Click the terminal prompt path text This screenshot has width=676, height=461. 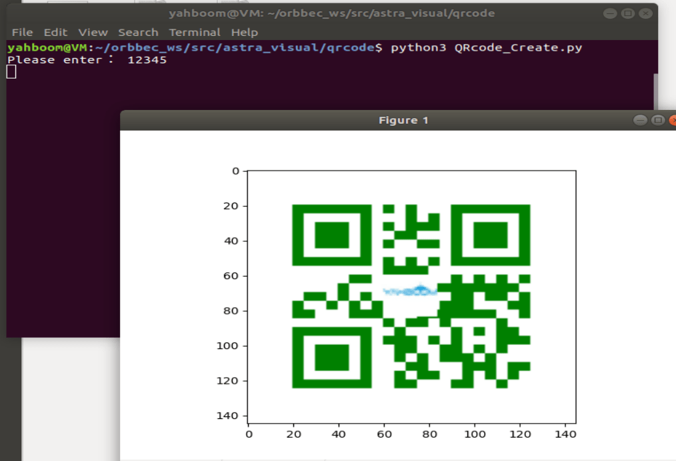pyautogui.click(x=235, y=48)
